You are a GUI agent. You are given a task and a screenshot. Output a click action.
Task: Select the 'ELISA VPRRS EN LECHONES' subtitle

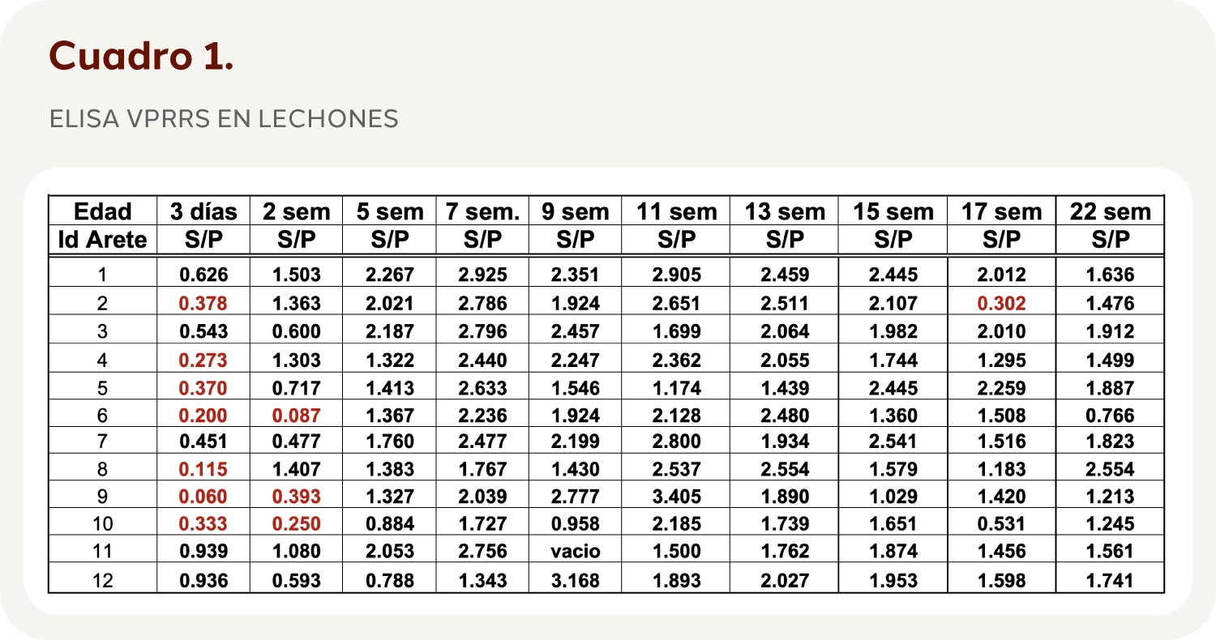coord(224,119)
